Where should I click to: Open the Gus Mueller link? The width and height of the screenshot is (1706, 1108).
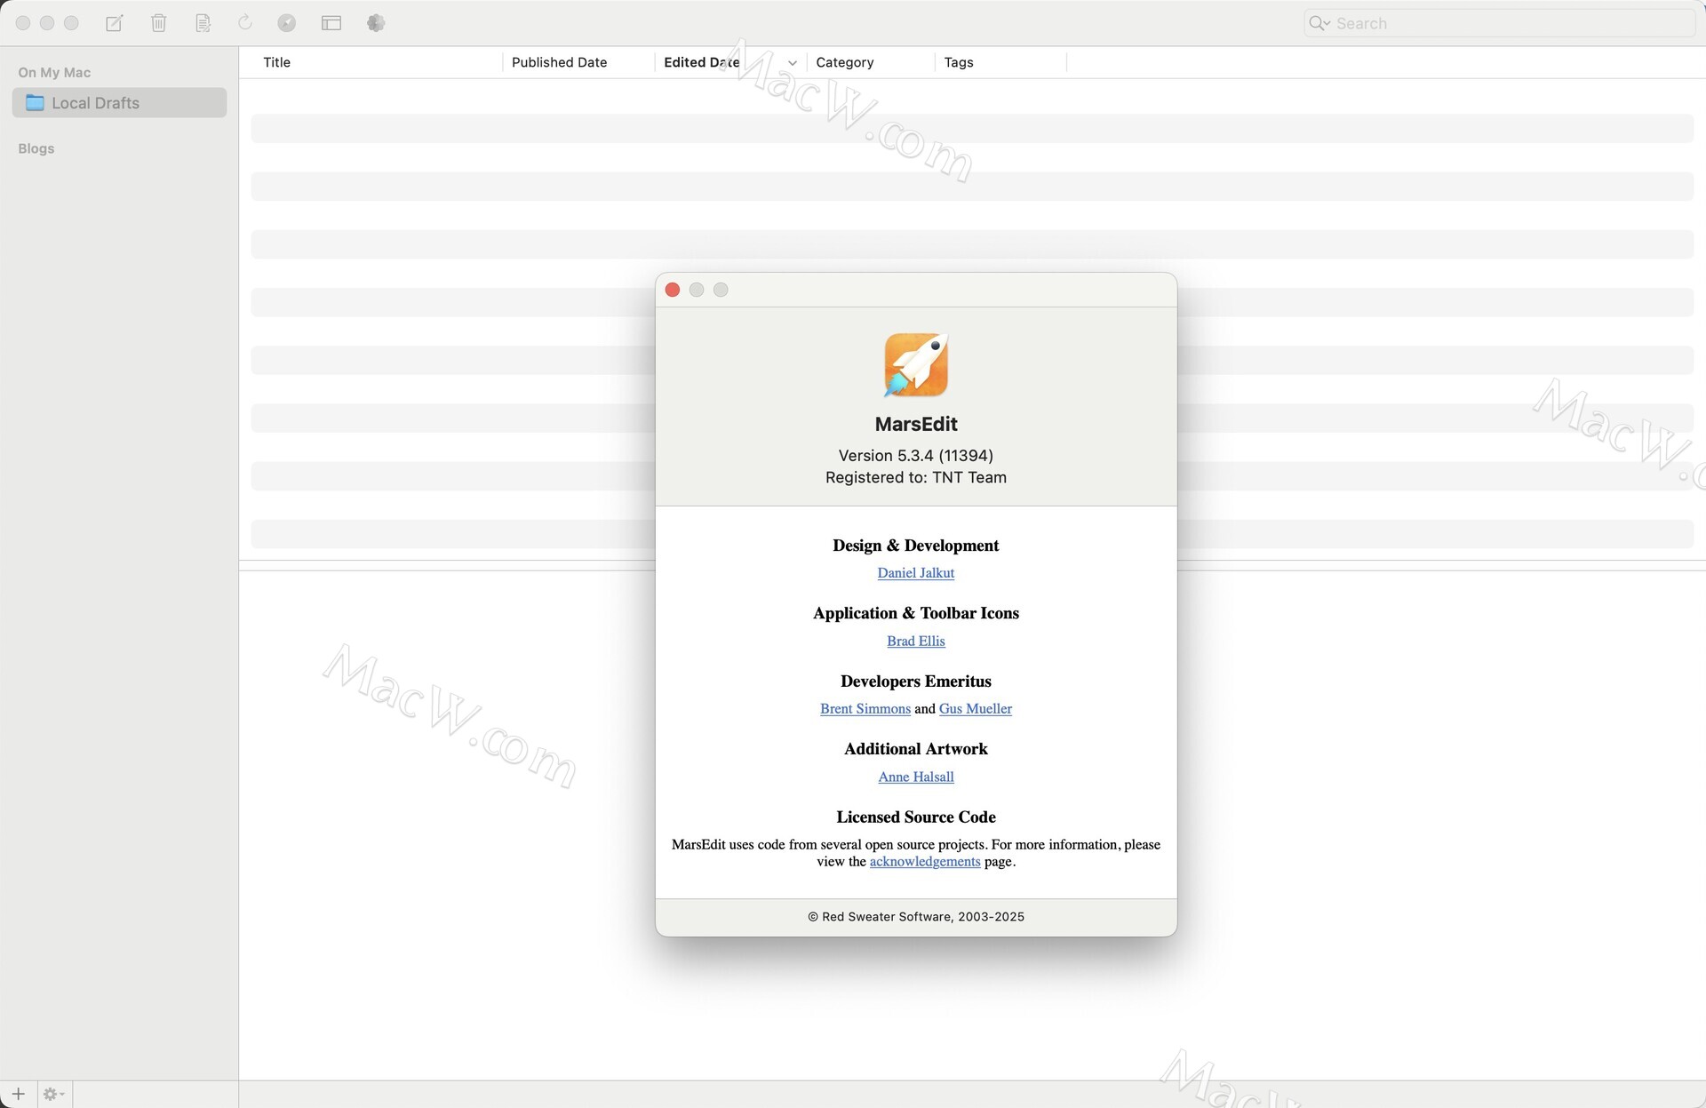[x=976, y=708]
